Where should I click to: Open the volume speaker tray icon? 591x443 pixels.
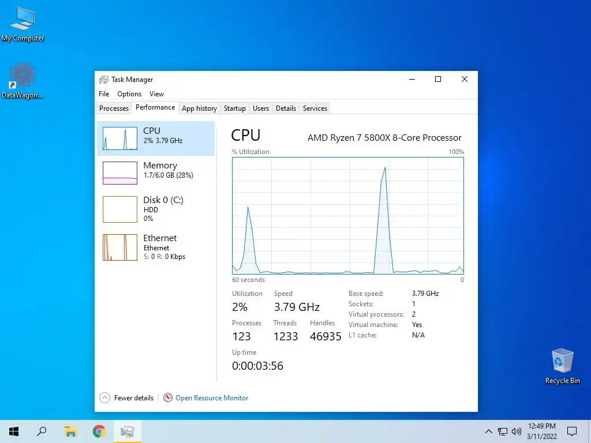(517, 431)
